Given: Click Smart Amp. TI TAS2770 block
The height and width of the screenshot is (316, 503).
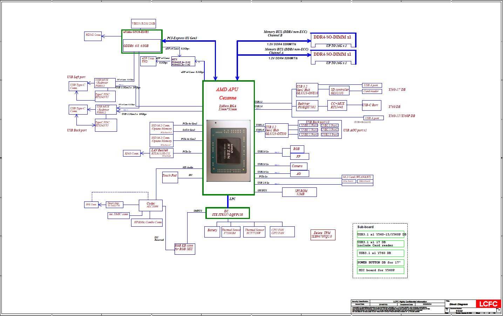Looking at the screenshot, I should [x=115, y=205].
